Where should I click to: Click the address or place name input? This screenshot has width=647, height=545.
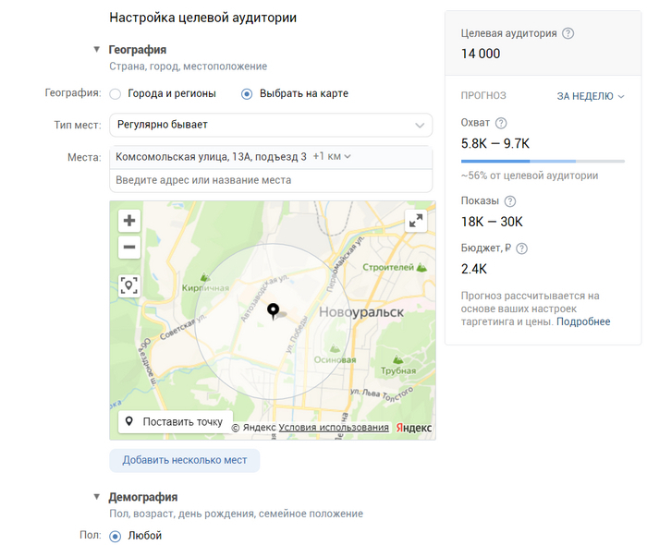tap(271, 180)
